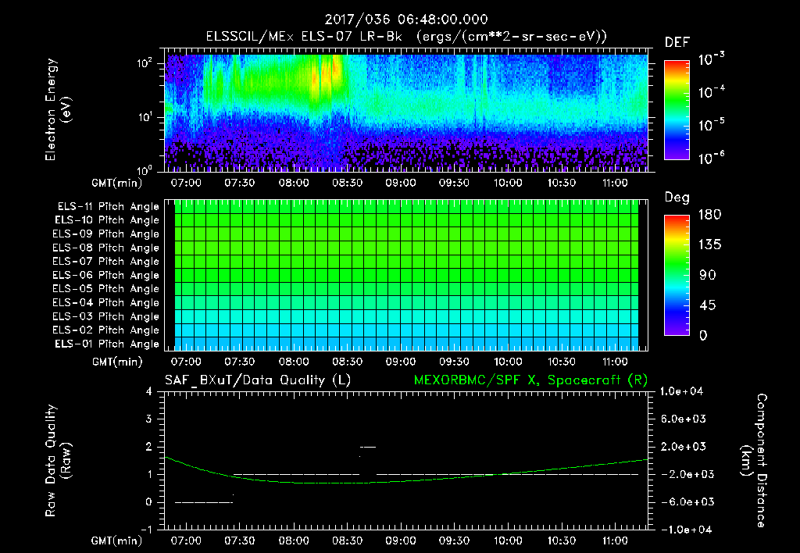Click the timestamp title 2017/036 06:48:00.000
The image size is (800, 553).
[x=406, y=20]
